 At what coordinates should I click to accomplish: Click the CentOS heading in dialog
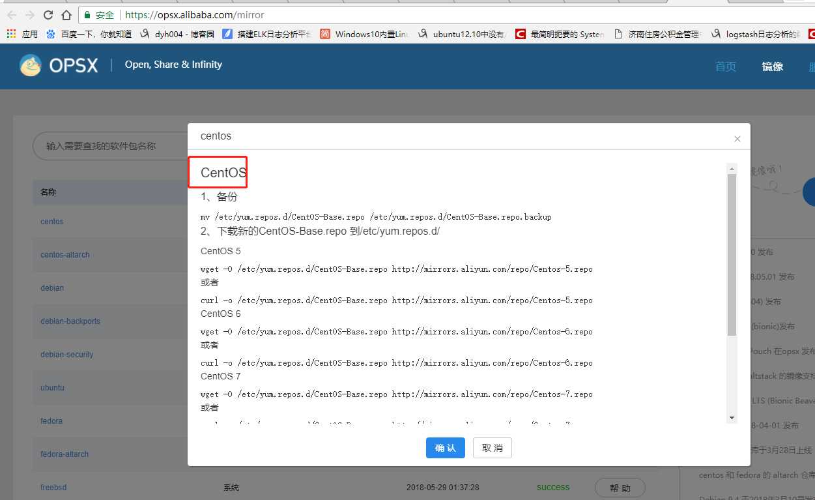click(223, 173)
